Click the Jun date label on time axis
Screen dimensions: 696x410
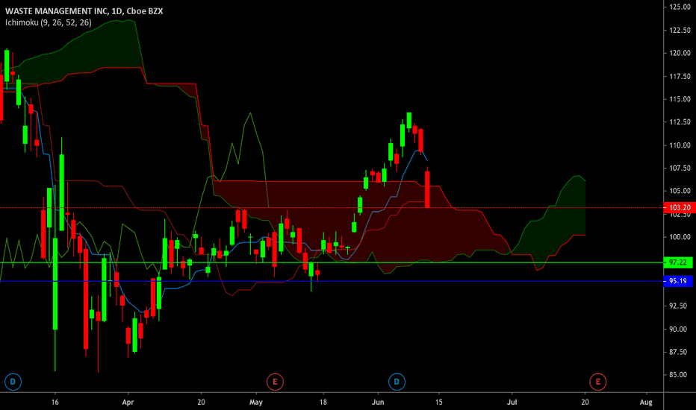point(378,403)
